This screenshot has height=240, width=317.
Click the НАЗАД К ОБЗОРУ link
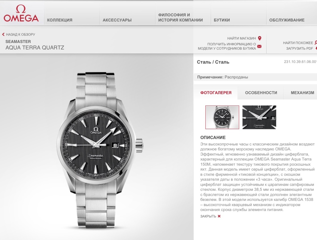click(x=20, y=34)
